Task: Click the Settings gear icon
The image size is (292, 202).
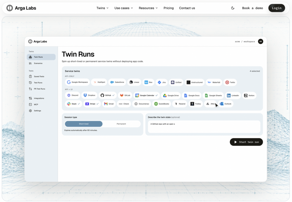Action: [x=30, y=111]
